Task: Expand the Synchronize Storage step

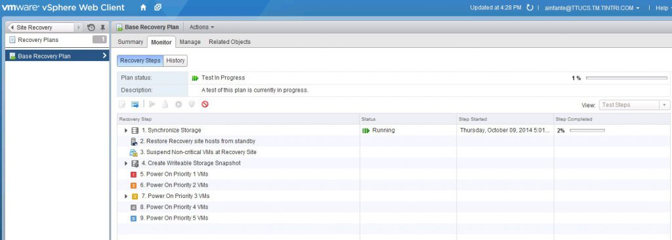Action: tap(126, 130)
